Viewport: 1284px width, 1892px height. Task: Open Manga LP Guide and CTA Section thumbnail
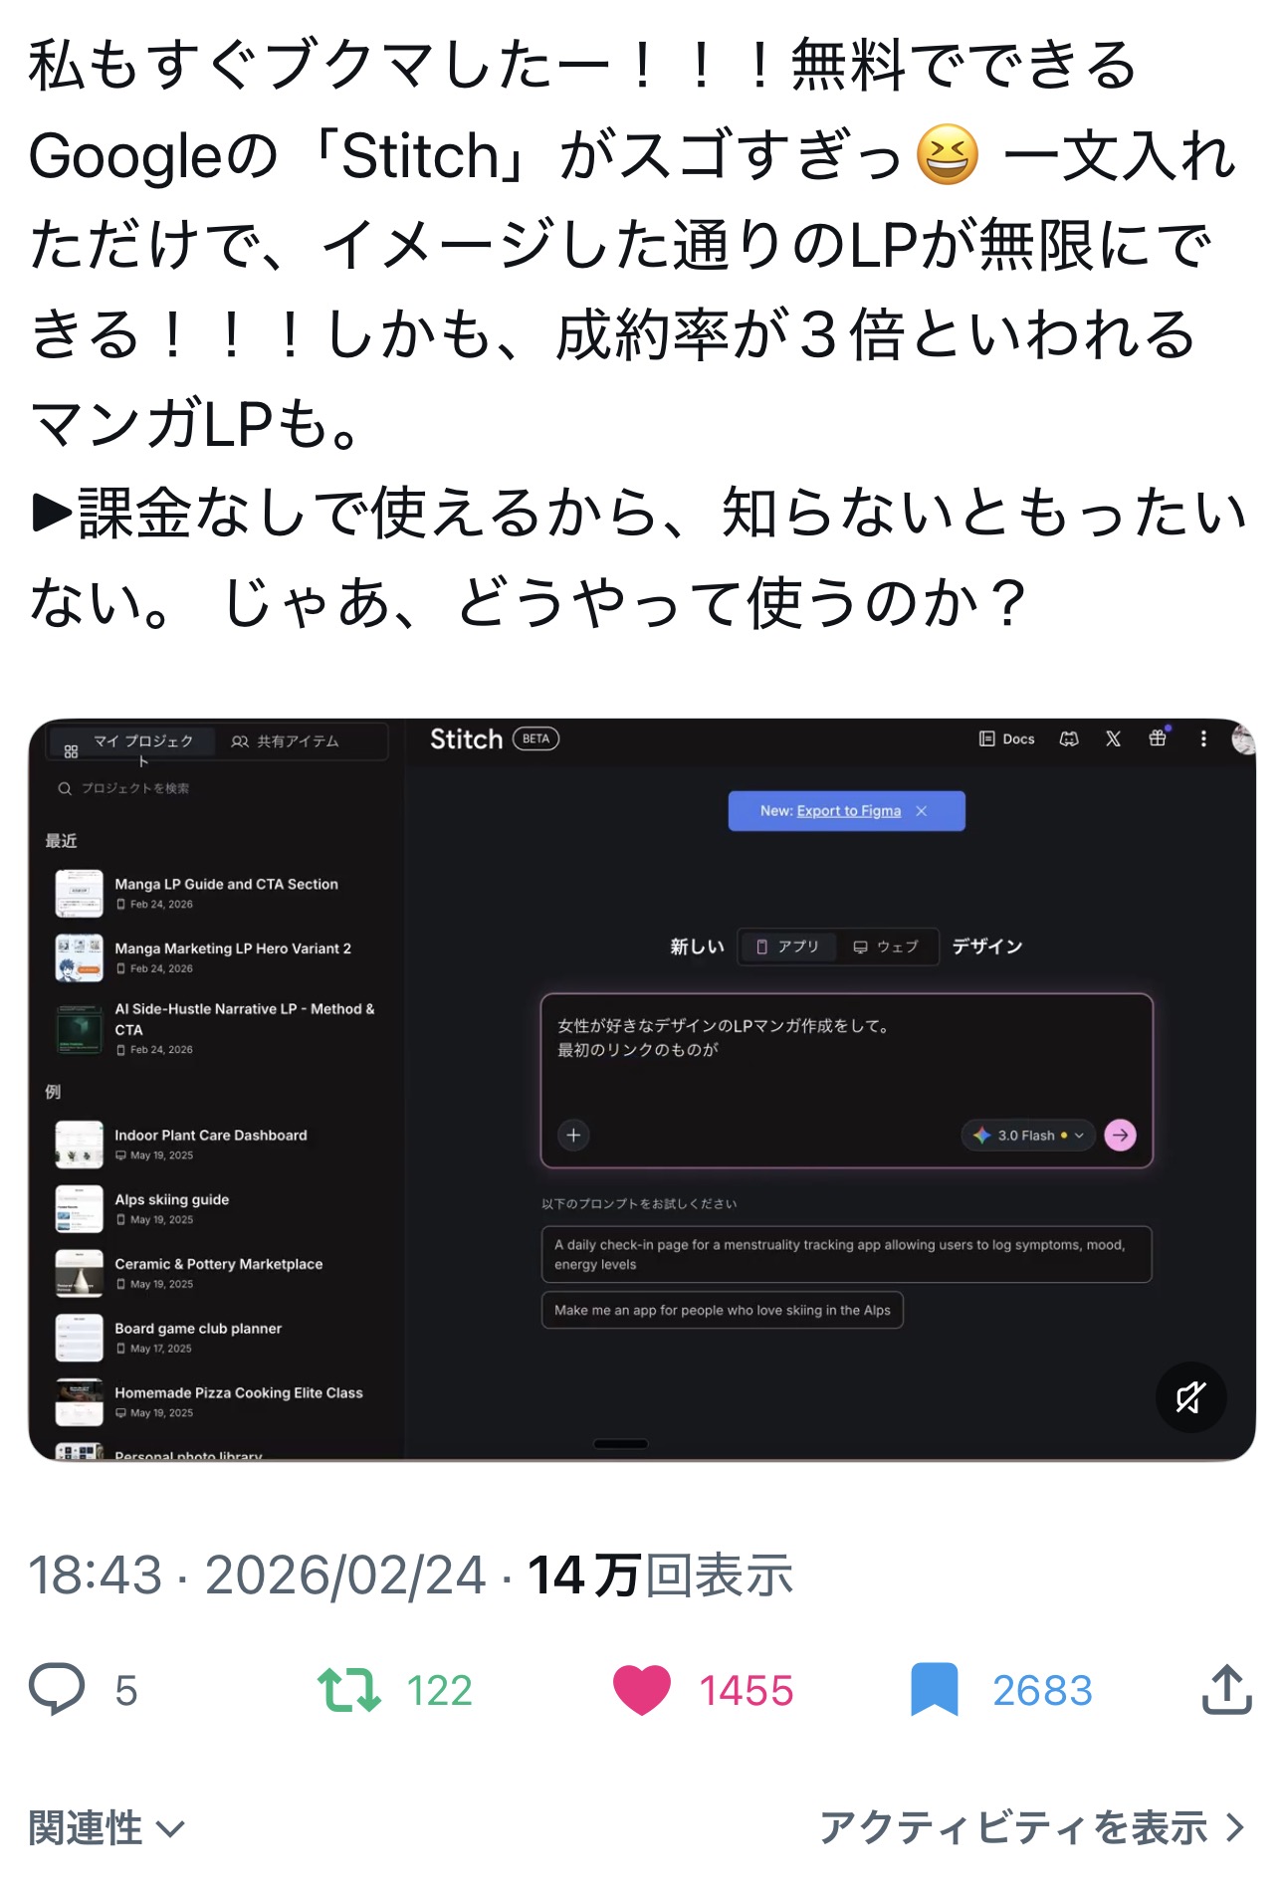pyautogui.click(x=79, y=893)
